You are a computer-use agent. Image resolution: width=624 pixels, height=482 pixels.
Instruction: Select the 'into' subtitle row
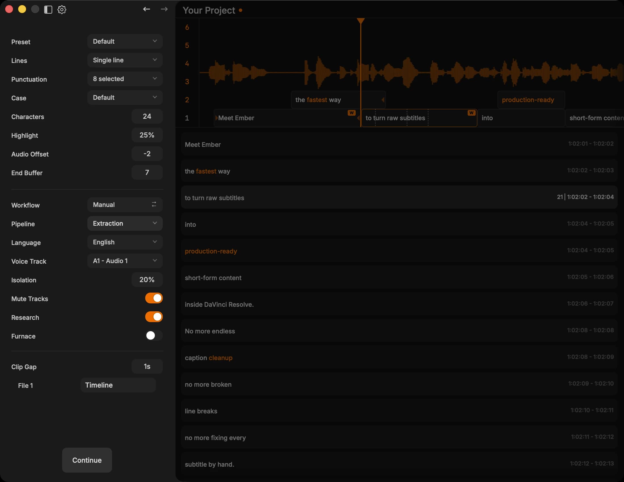coord(399,224)
